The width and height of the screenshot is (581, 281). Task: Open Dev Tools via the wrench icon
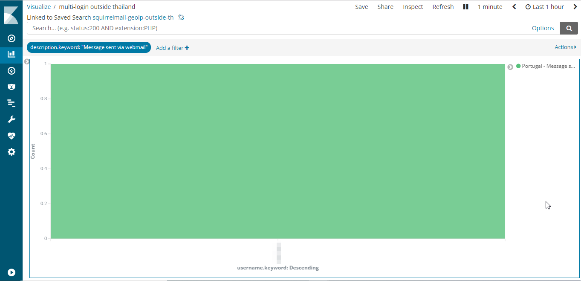(12, 119)
